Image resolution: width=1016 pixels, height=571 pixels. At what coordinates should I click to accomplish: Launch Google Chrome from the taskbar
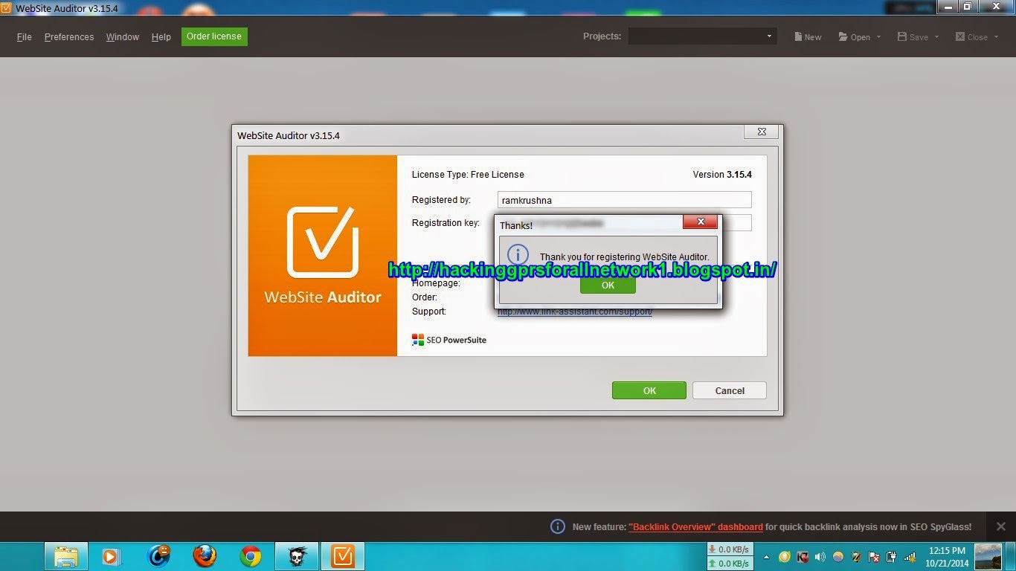tap(251, 556)
